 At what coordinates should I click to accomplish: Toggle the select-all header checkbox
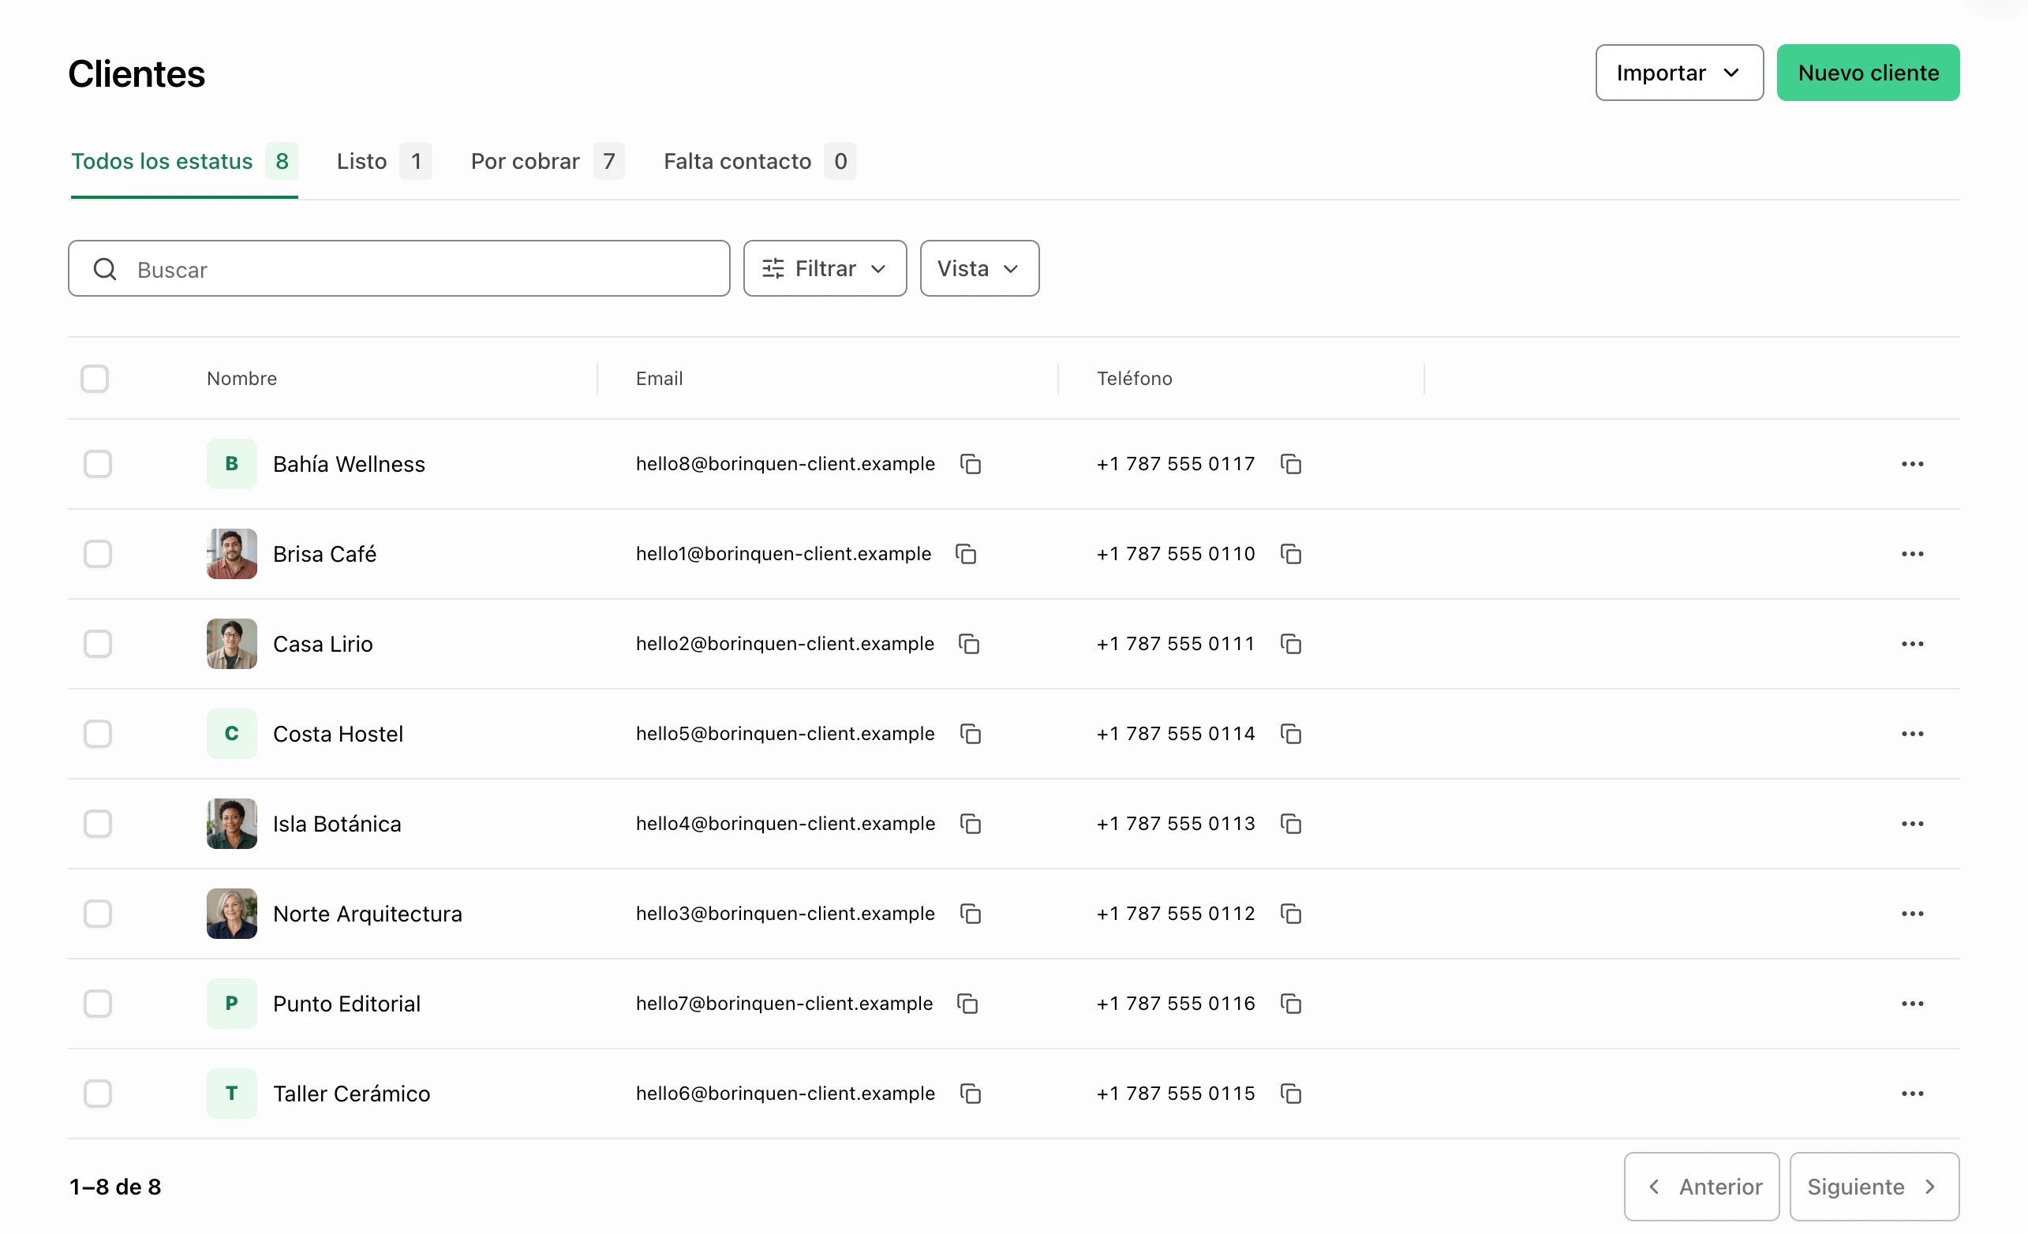coord(95,379)
